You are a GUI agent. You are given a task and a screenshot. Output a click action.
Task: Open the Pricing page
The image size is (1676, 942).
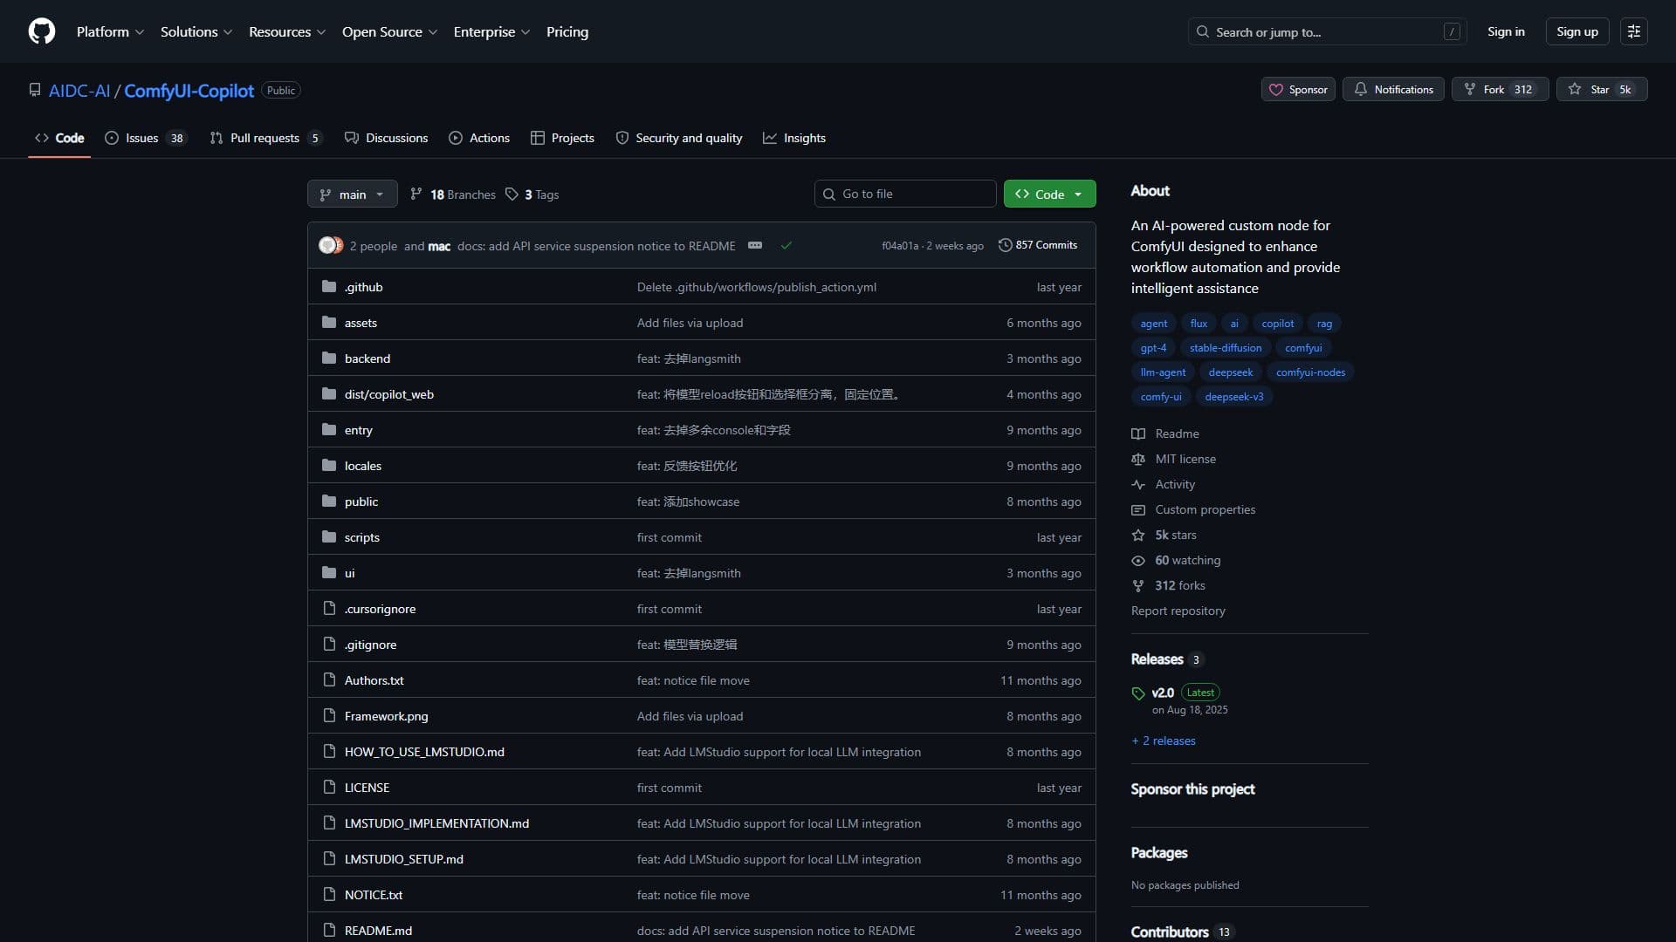pyautogui.click(x=567, y=31)
